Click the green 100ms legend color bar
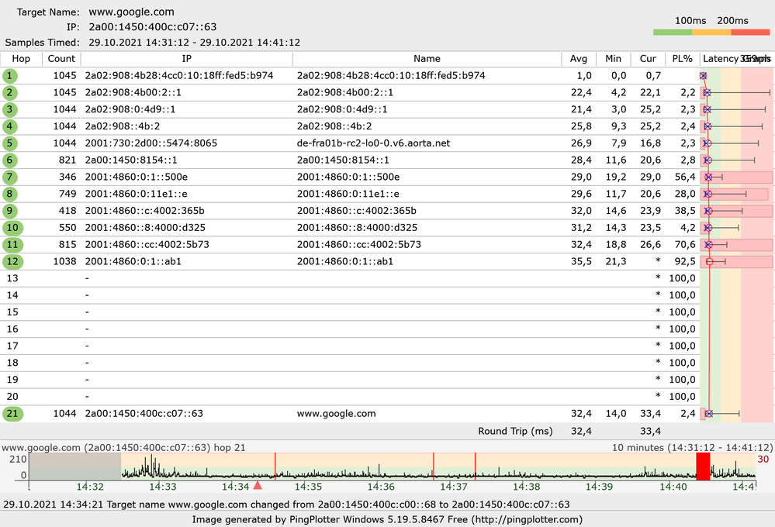775x527 pixels. 672,32
